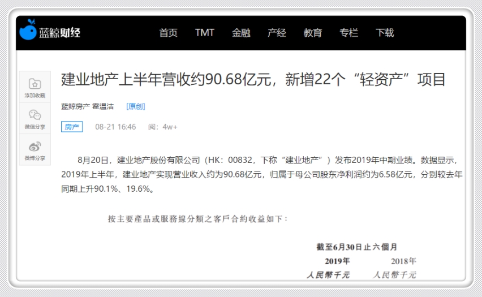Viewport: 482px width, 297px height.
Task: Click the revenue table image
Action: coord(260,249)
